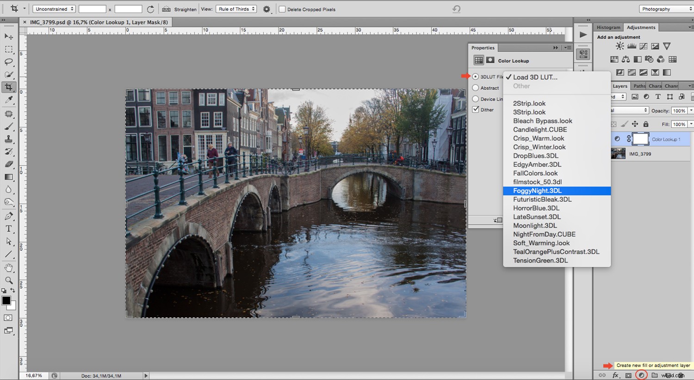The image size is (694, 380).
Task: Select the Zoom tool
Action: point(9,280)
